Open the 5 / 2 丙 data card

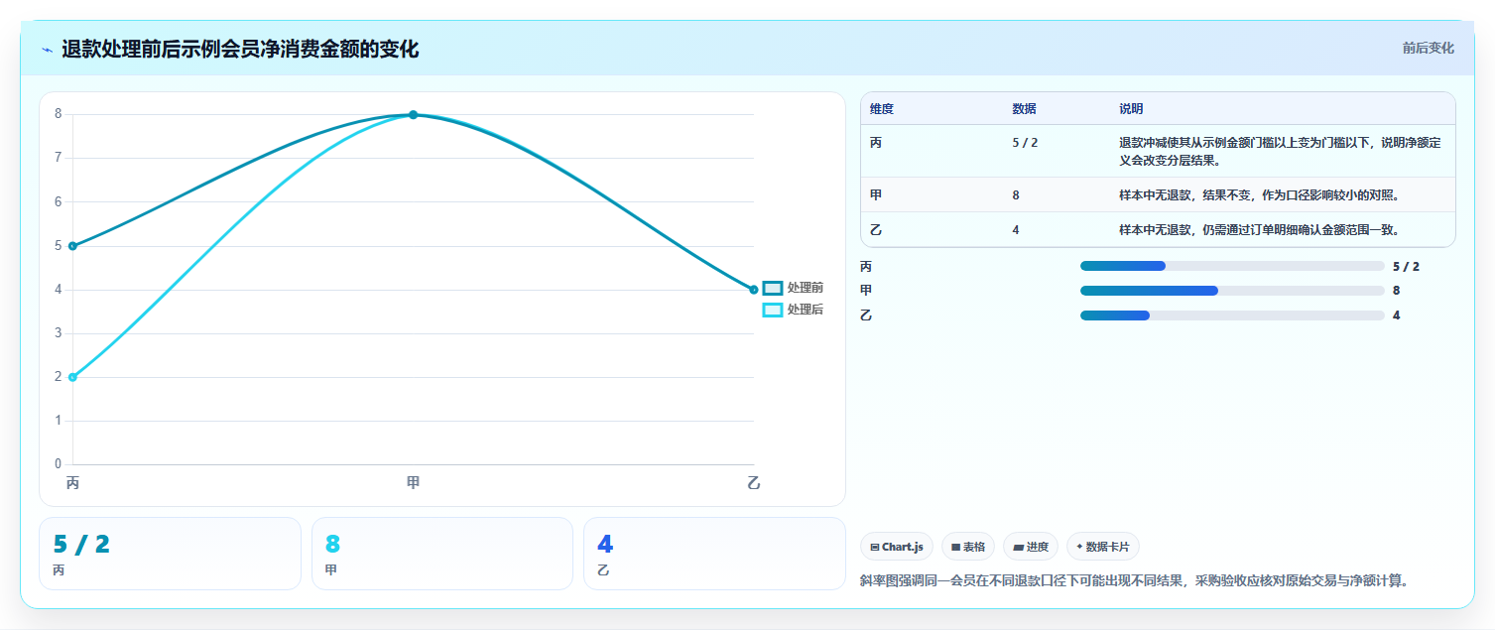pyautogui.click(x=170, y=554)
